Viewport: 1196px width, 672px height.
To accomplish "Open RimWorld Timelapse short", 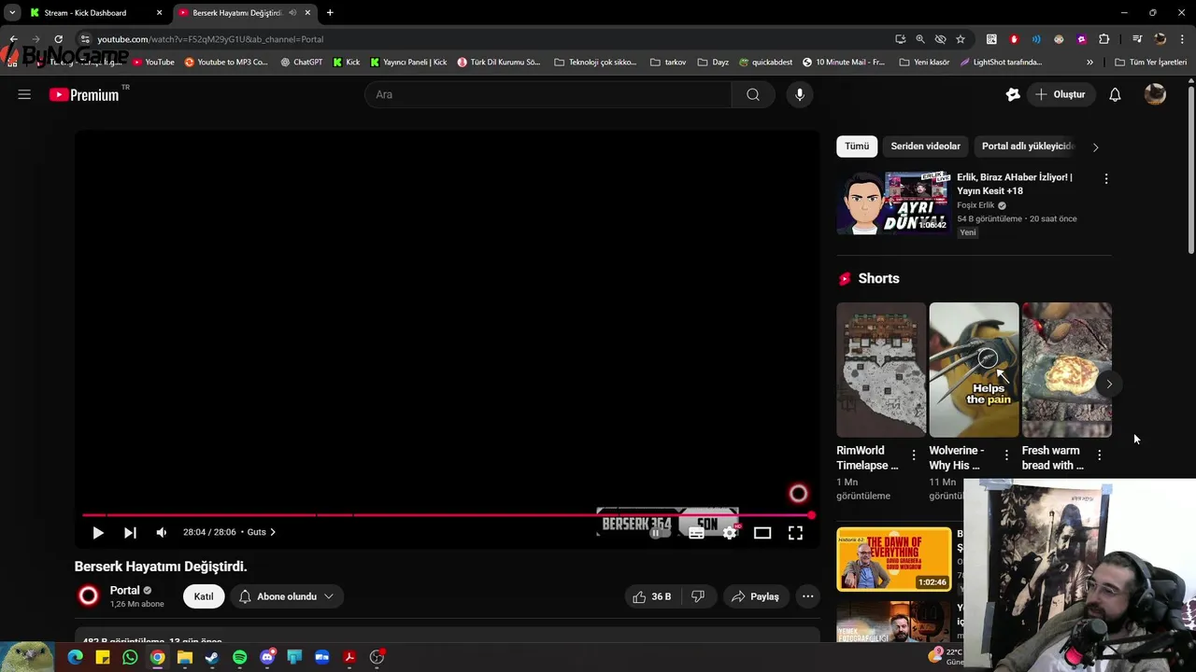I will click(881, 370).
